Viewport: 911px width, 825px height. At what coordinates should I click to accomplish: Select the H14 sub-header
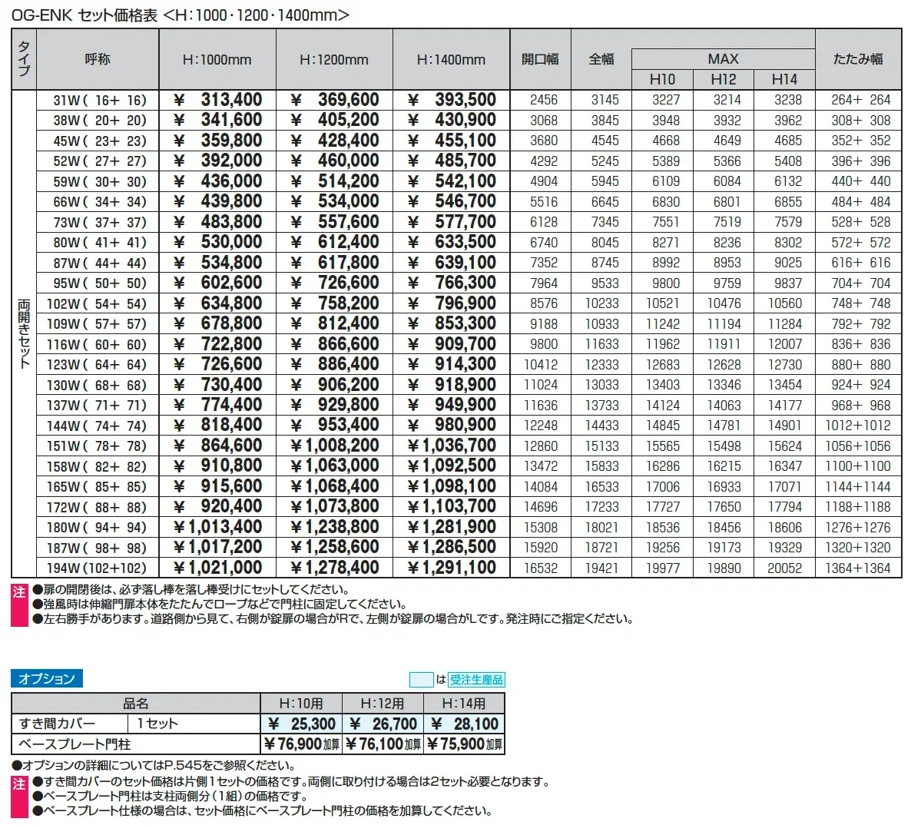coord(784,79)
